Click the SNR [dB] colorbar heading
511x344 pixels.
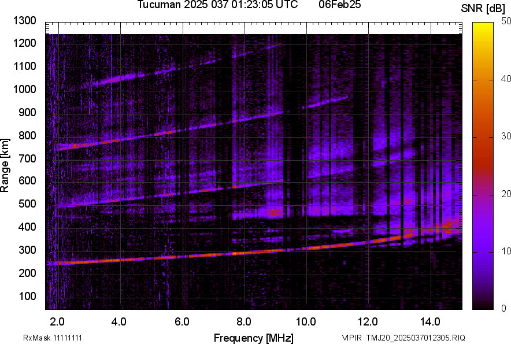click(x=483, y=8)
